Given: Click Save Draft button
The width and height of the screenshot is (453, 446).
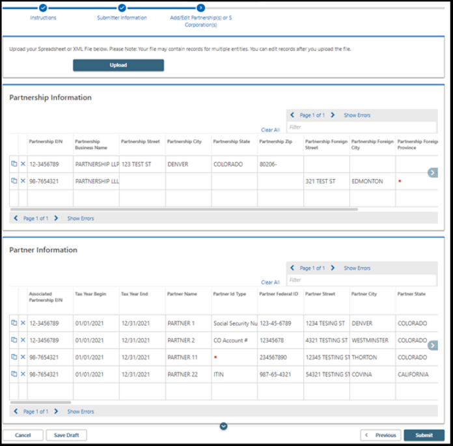Looking at the screenshot, I should [x=67, y=435].
